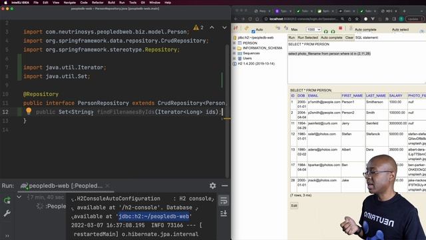
Task: Click the FIRST_NAME column header
Action: [x=352, y=96]
